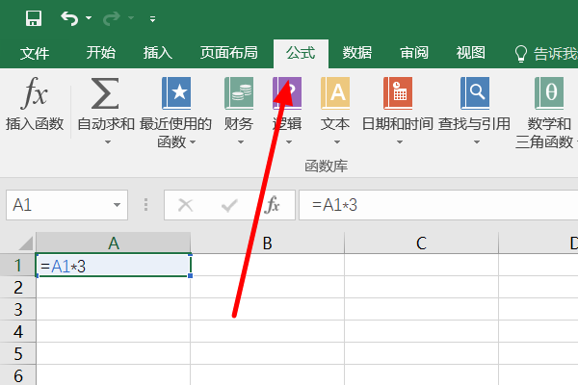Click the Undo arrow icon
The height and width of the screenshot is (385, 578).
(x=69, y=18)
